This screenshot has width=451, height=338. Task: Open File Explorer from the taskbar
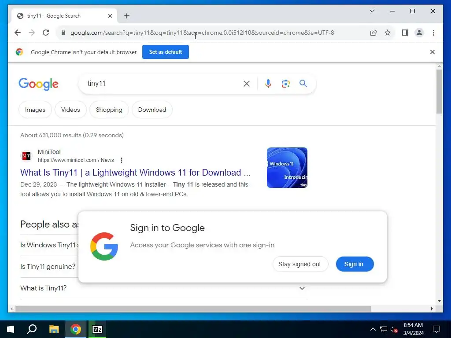[54, 329]
